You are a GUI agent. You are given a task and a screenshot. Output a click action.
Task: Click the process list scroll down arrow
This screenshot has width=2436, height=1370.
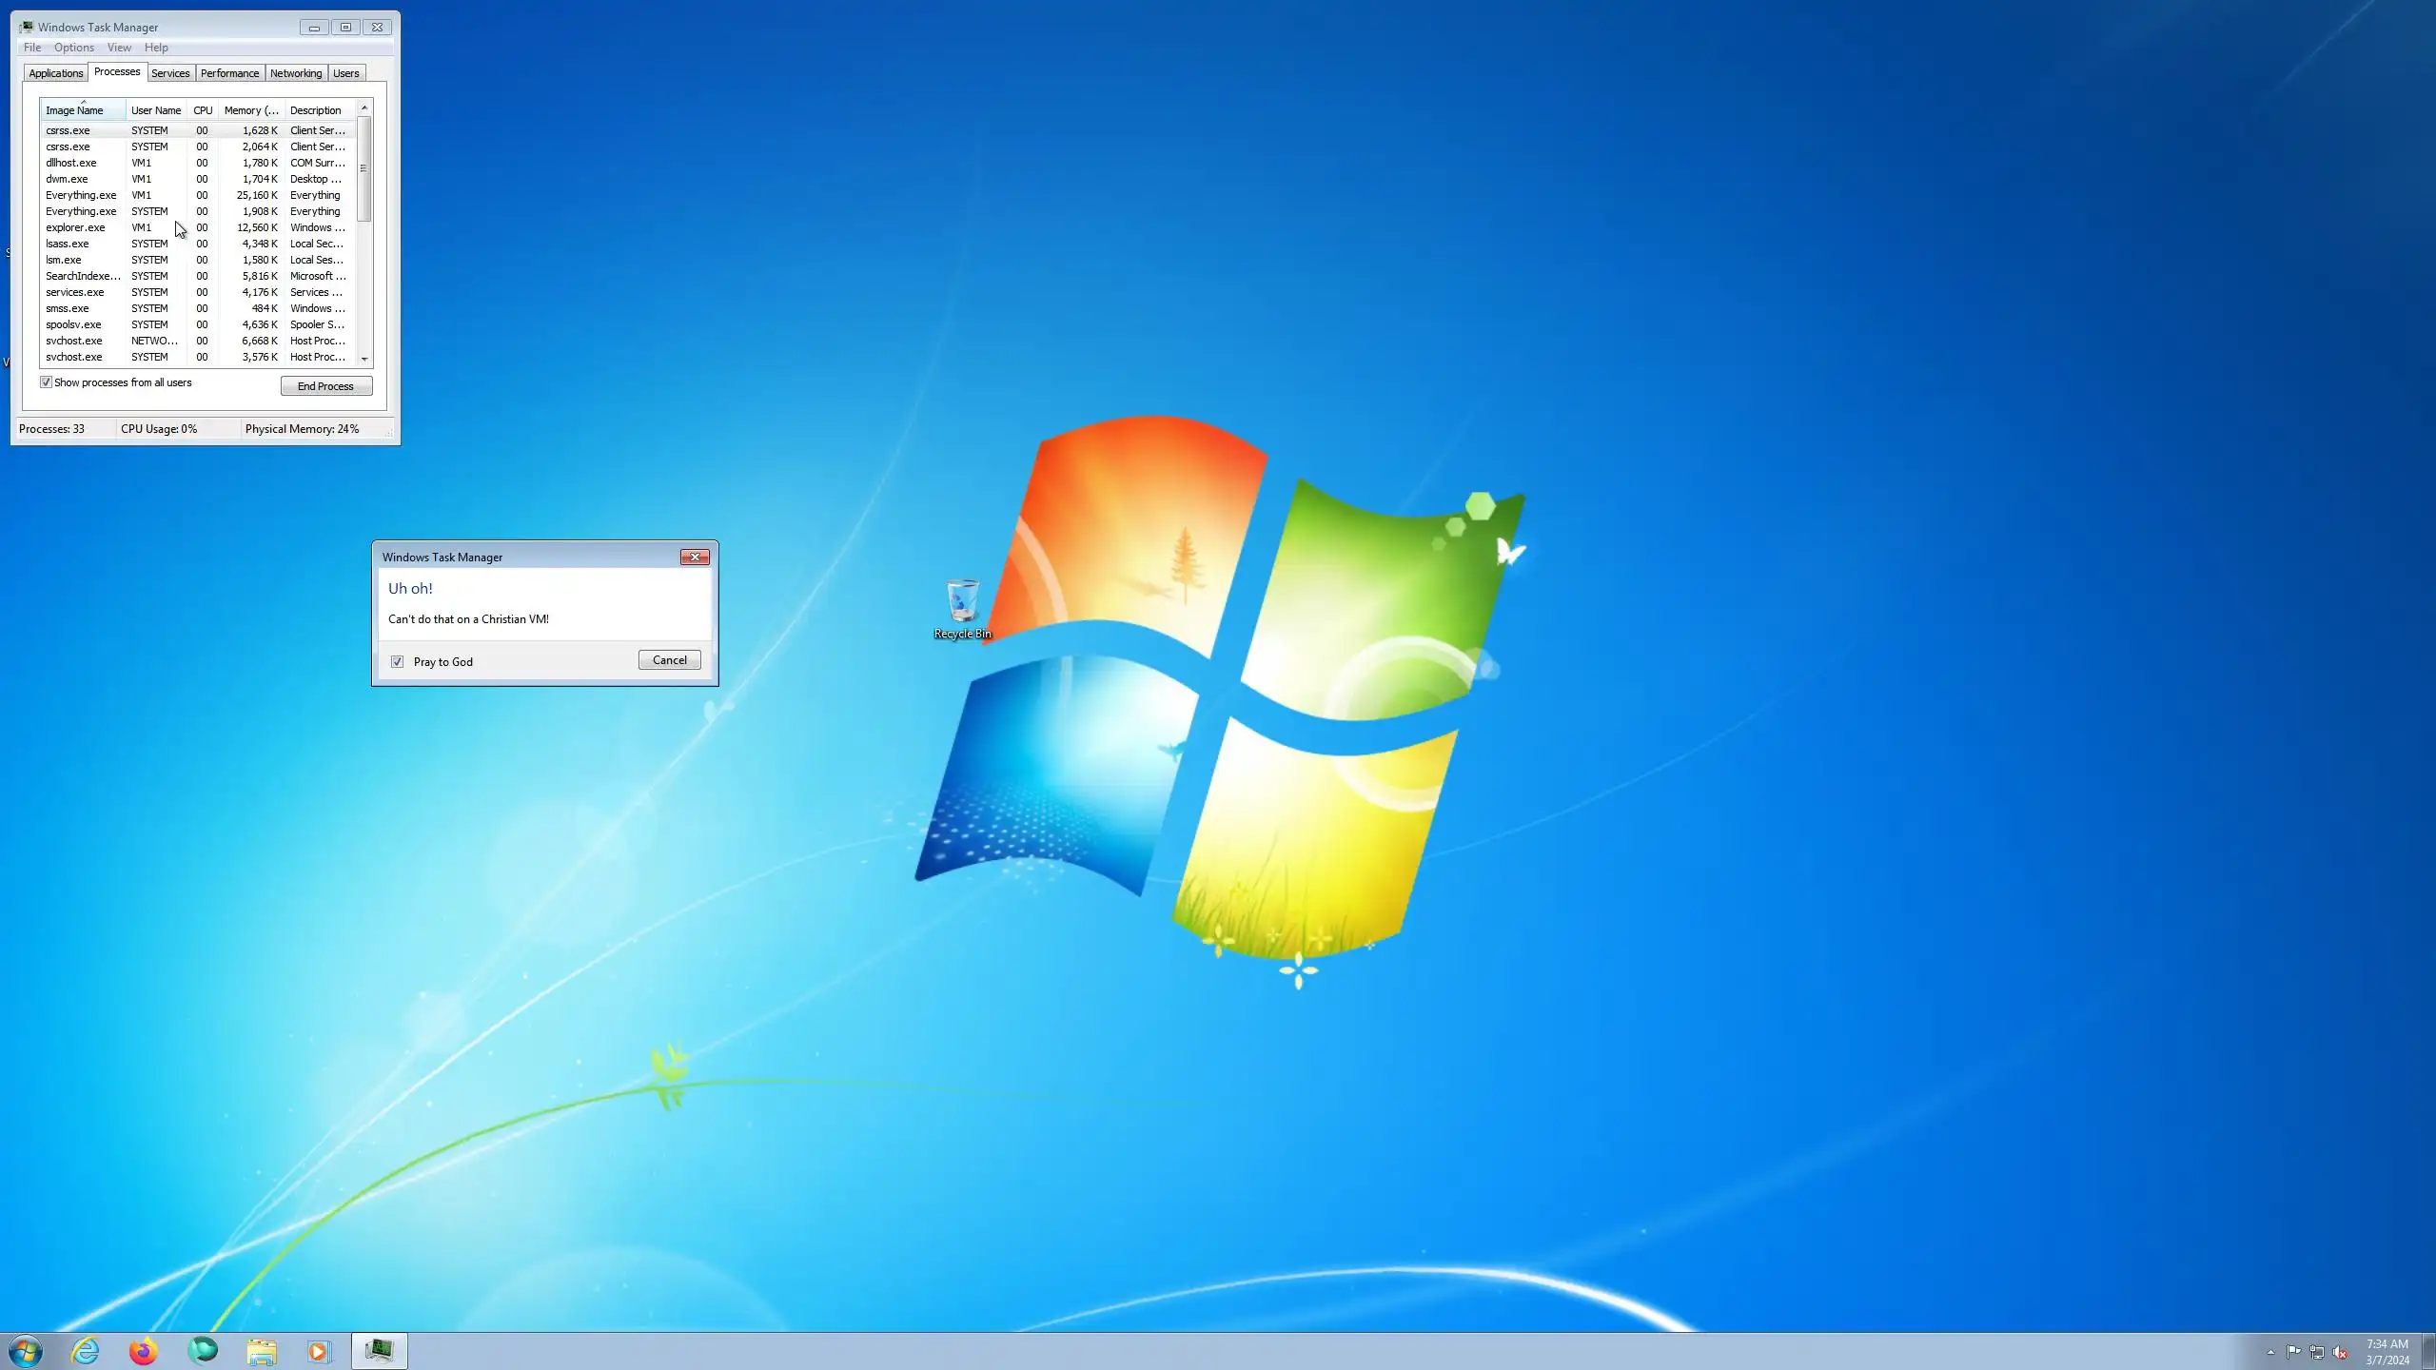point(364,360)
